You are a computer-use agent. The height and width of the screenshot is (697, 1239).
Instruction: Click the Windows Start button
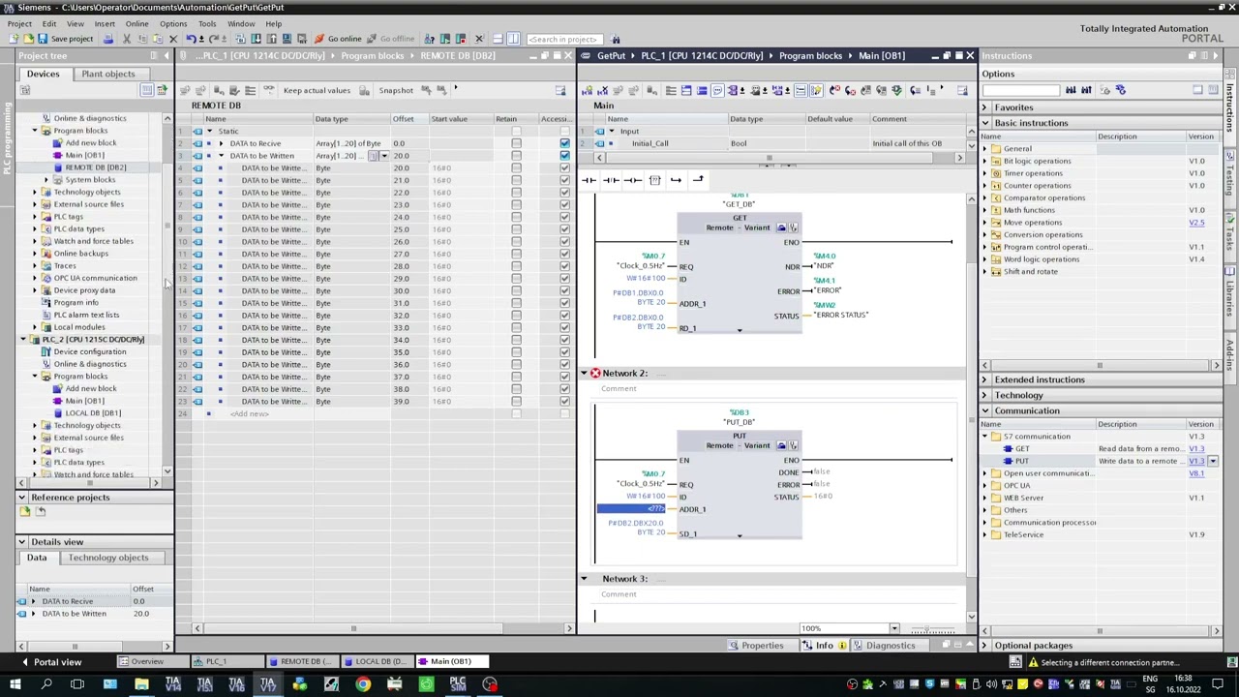(x=15, y=684)
